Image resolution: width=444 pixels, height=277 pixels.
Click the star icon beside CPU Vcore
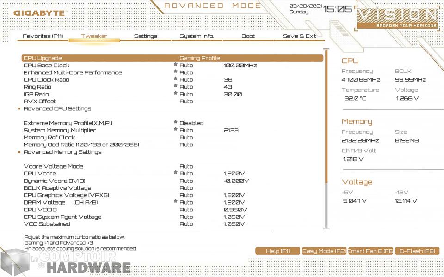pyautogui.click(x=176, y=173)
